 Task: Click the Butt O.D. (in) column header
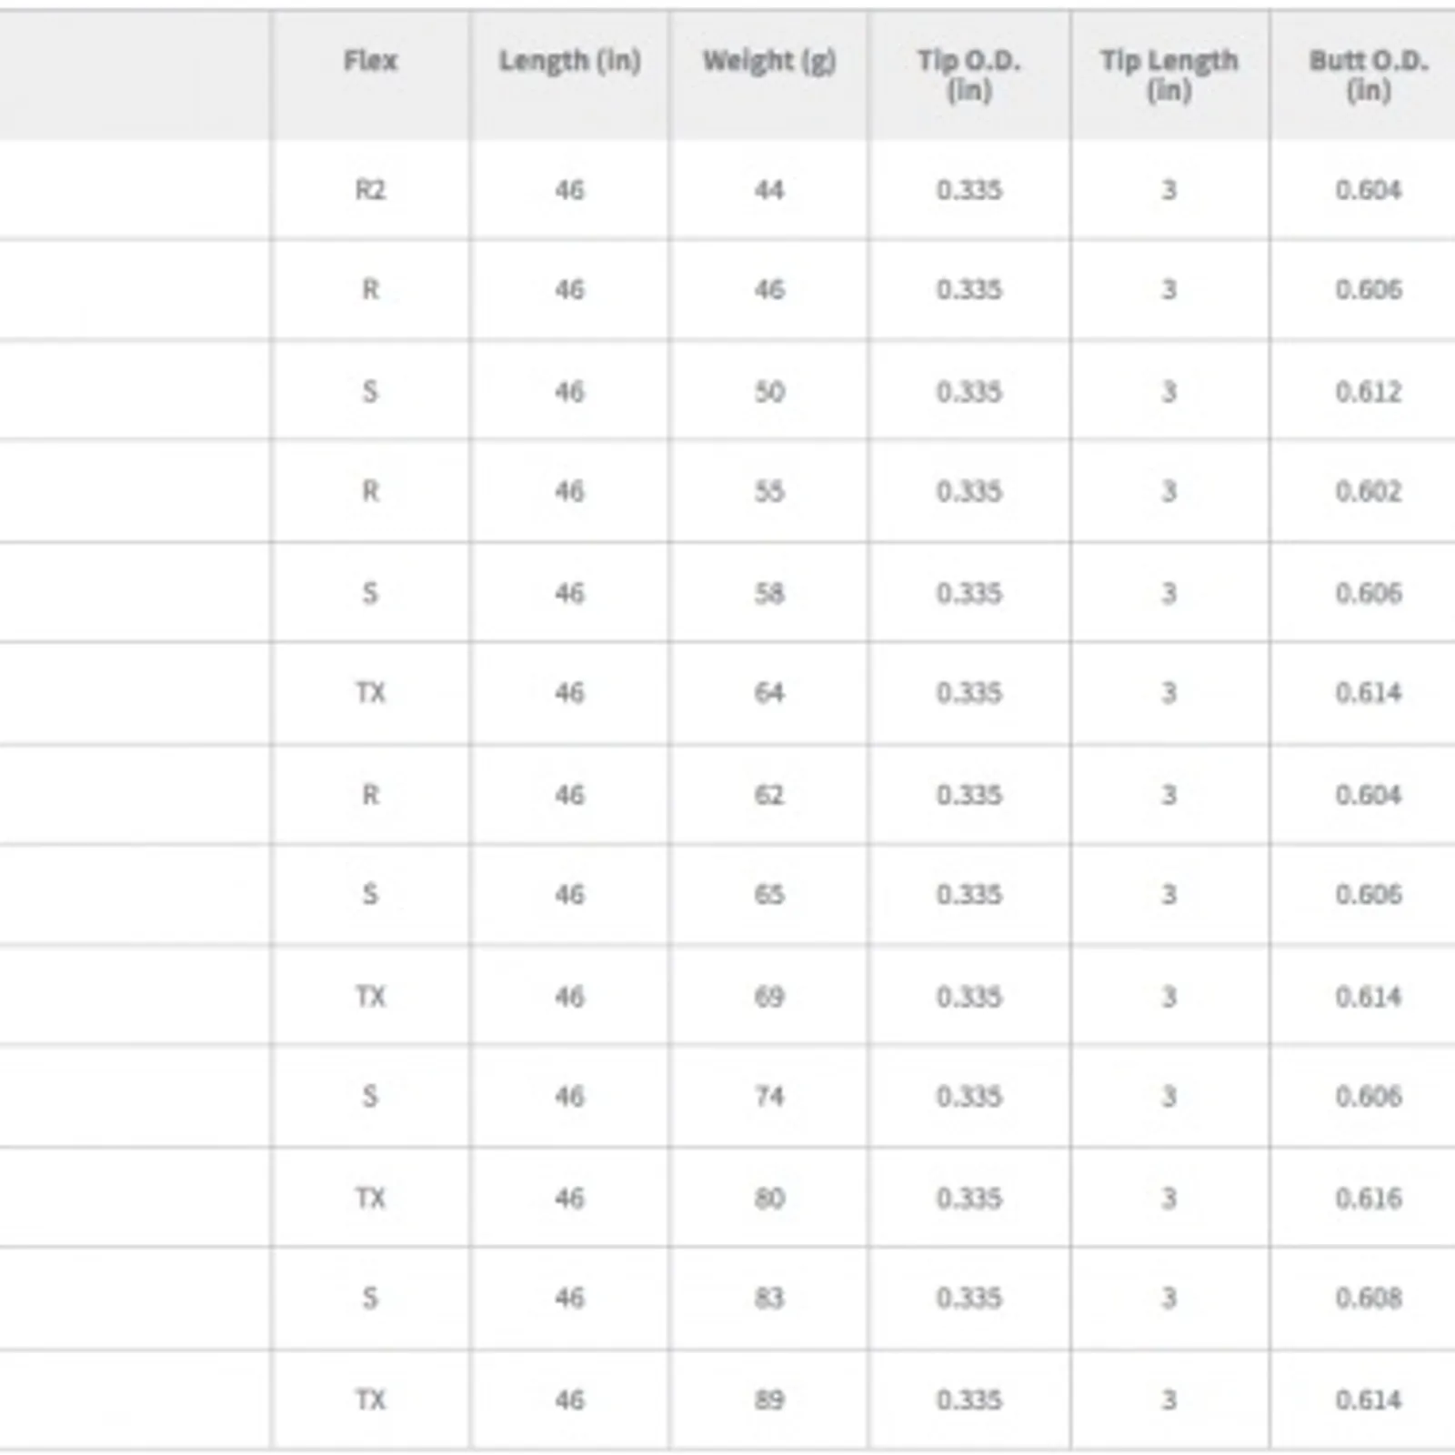1368,75
